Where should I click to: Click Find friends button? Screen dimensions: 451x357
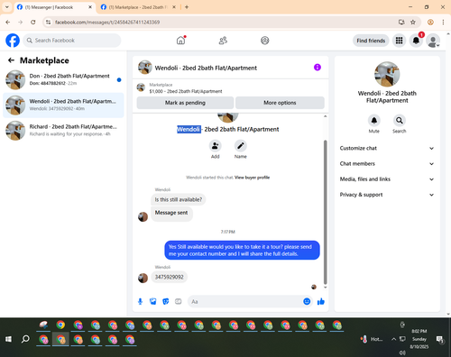coord(371,41)
